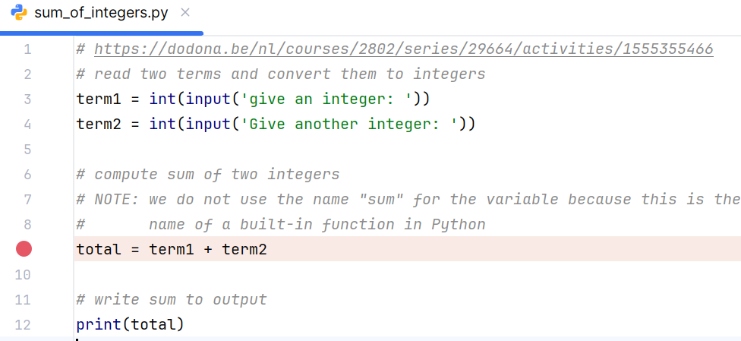Screen dimensions: 741x341
Task: Click line number 12 in the gutter
Action: pyautogui.click(x=24, y=324)
